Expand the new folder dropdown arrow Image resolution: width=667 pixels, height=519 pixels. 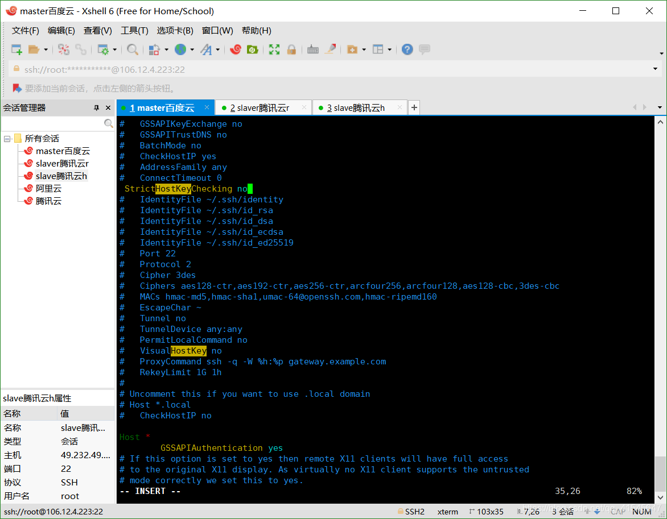pos(364,49)
